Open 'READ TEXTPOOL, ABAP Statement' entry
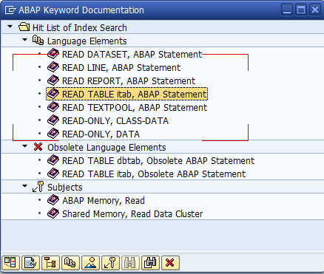 pos(135,108)
